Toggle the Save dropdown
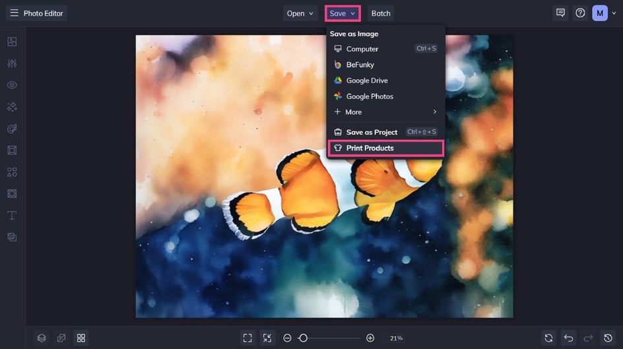This screenshot has width=623, height=349. 343,13
